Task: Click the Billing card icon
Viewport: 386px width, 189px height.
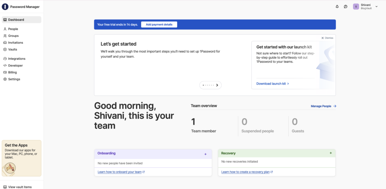Action: click(x=5, y=73)
